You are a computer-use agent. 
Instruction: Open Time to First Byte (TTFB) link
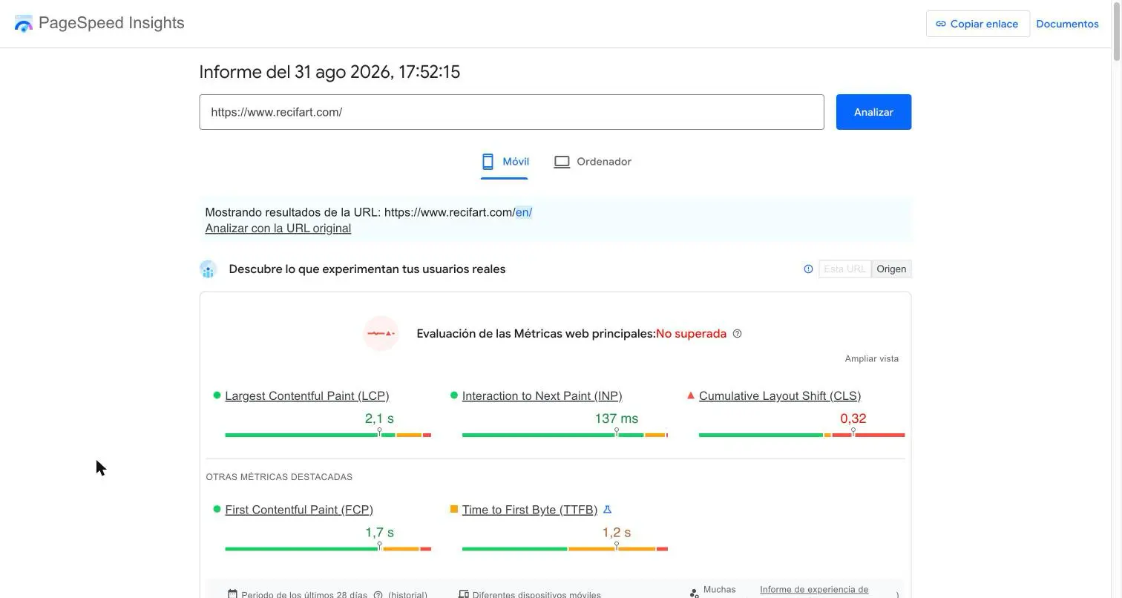530,510
